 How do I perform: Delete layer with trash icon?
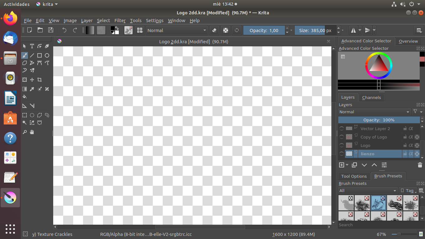click(420, 165)
